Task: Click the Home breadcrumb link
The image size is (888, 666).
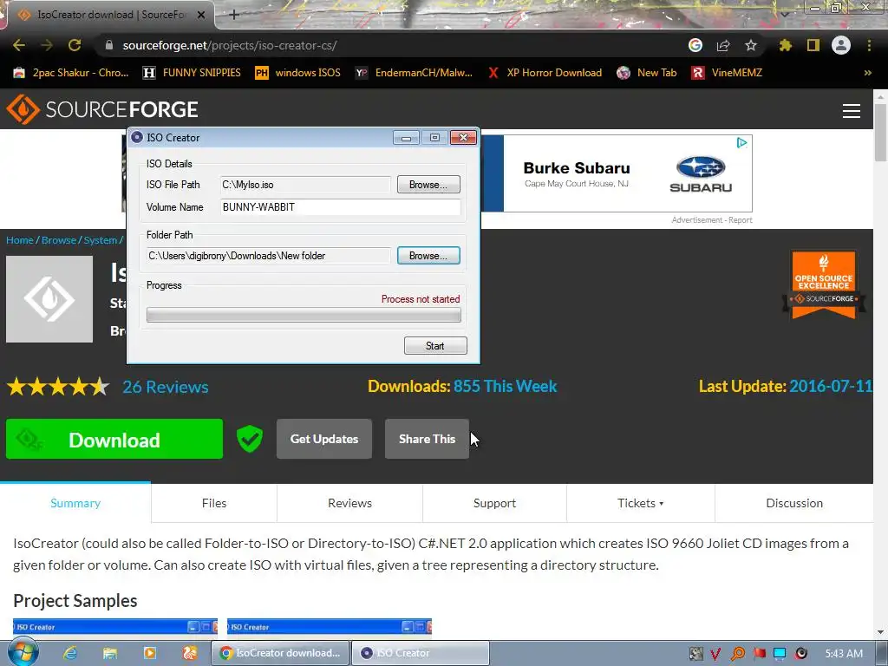Action: coord(20,240)
